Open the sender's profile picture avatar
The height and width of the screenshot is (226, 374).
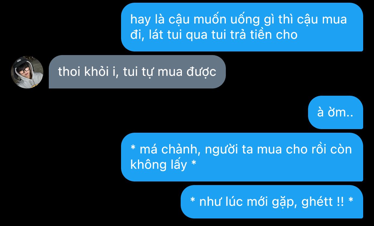tap(27, 72)
